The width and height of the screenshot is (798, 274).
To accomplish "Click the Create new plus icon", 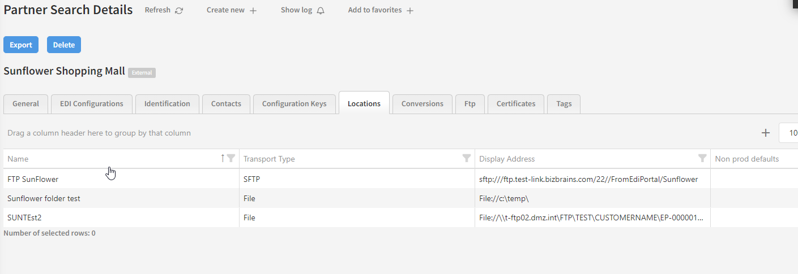I will click(x=253, y=11).
